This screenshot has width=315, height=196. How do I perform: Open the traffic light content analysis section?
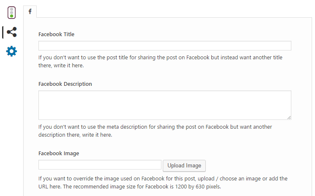[12, 13]
